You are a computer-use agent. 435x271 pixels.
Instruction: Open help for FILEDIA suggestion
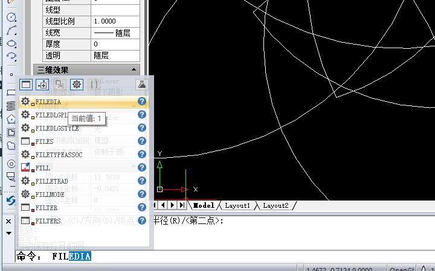point(142,102)
